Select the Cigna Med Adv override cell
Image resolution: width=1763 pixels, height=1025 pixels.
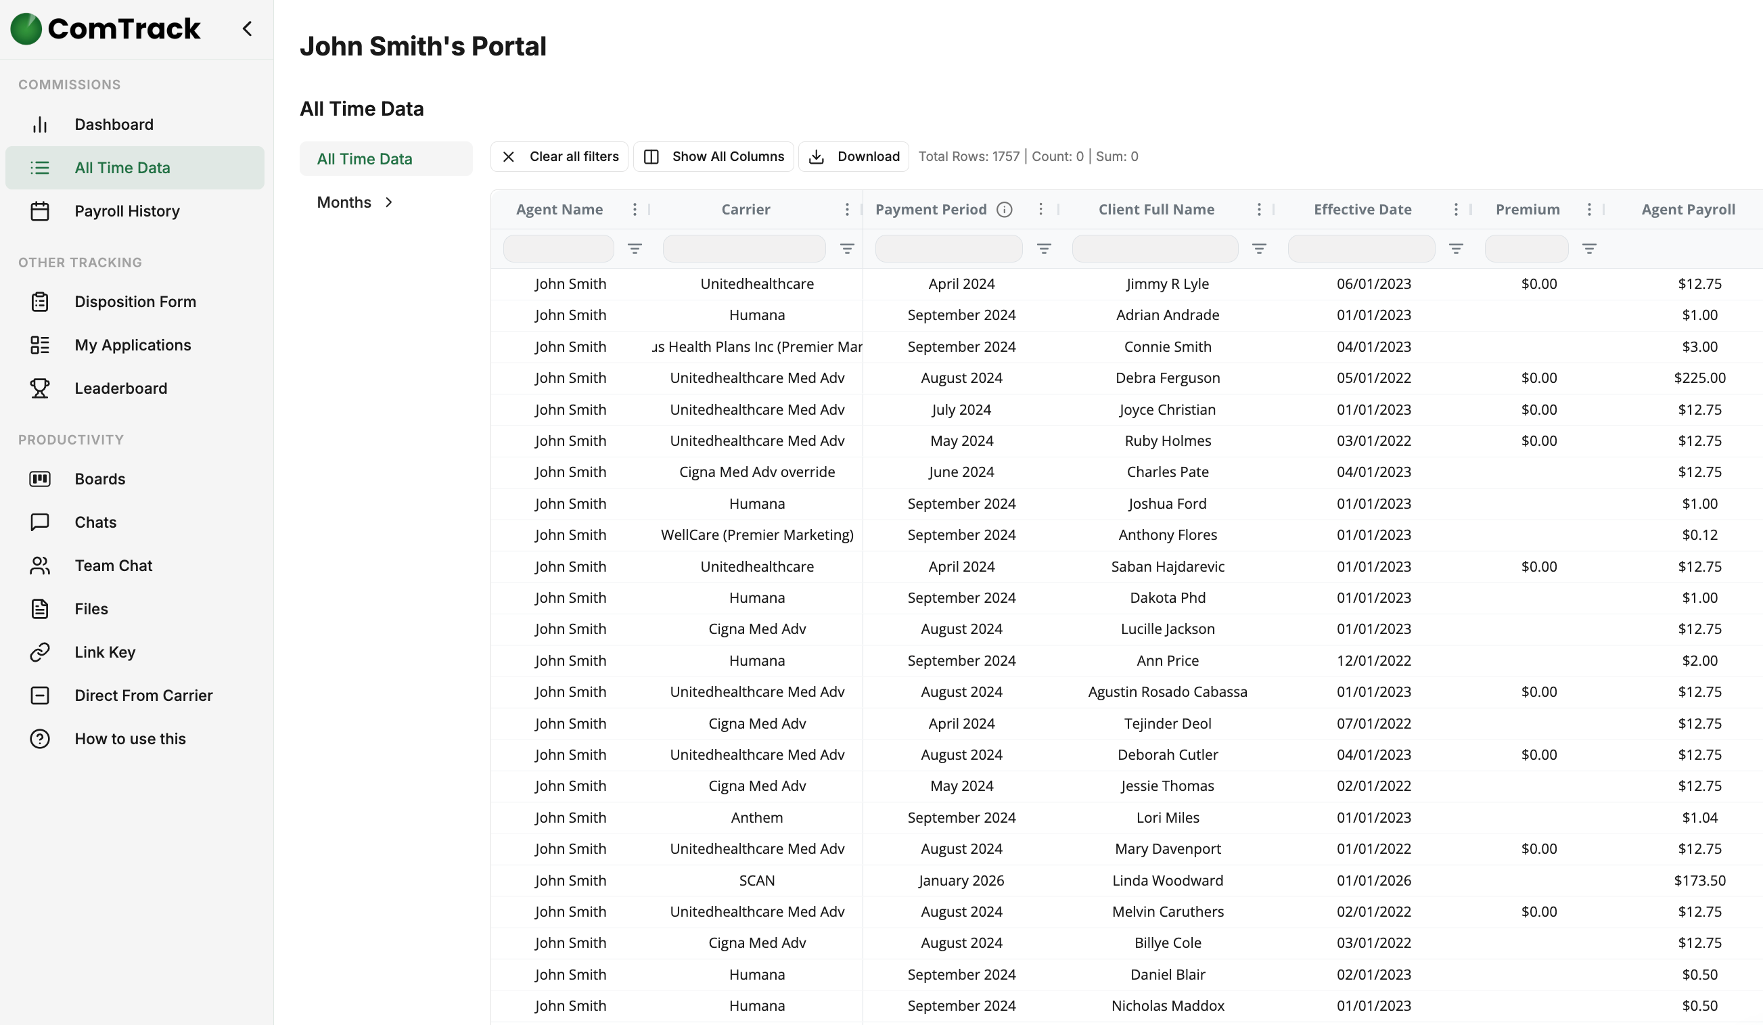(x=757, y=472)
